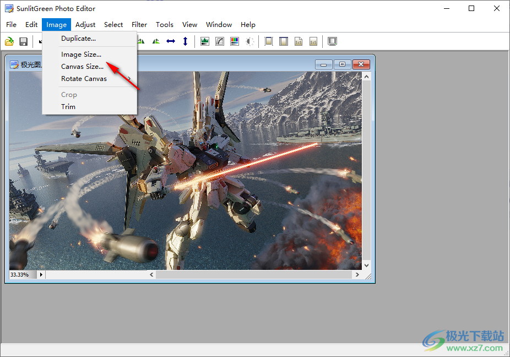This screenshot has width=510, height=357.
Task: Click the first 1:1 actual size icon
Action: click(299, 41)
